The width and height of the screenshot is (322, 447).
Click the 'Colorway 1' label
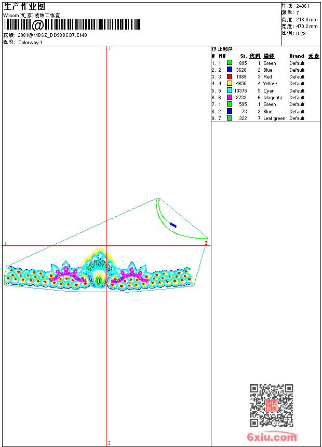(30, 43)
